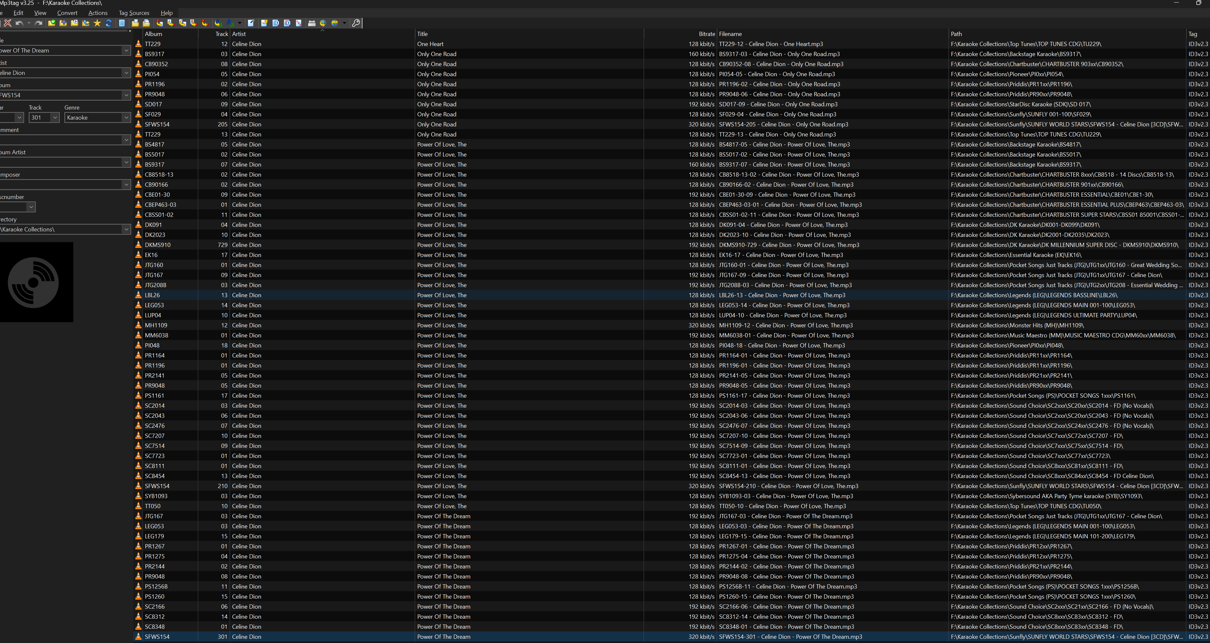Click the Album Artist input field
This screenshot has height=643, width=1210.
click(61, 162)
